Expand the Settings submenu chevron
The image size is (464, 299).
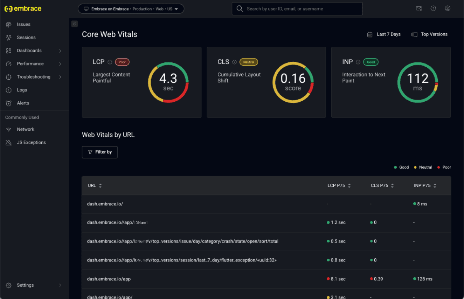coord(60,285)
